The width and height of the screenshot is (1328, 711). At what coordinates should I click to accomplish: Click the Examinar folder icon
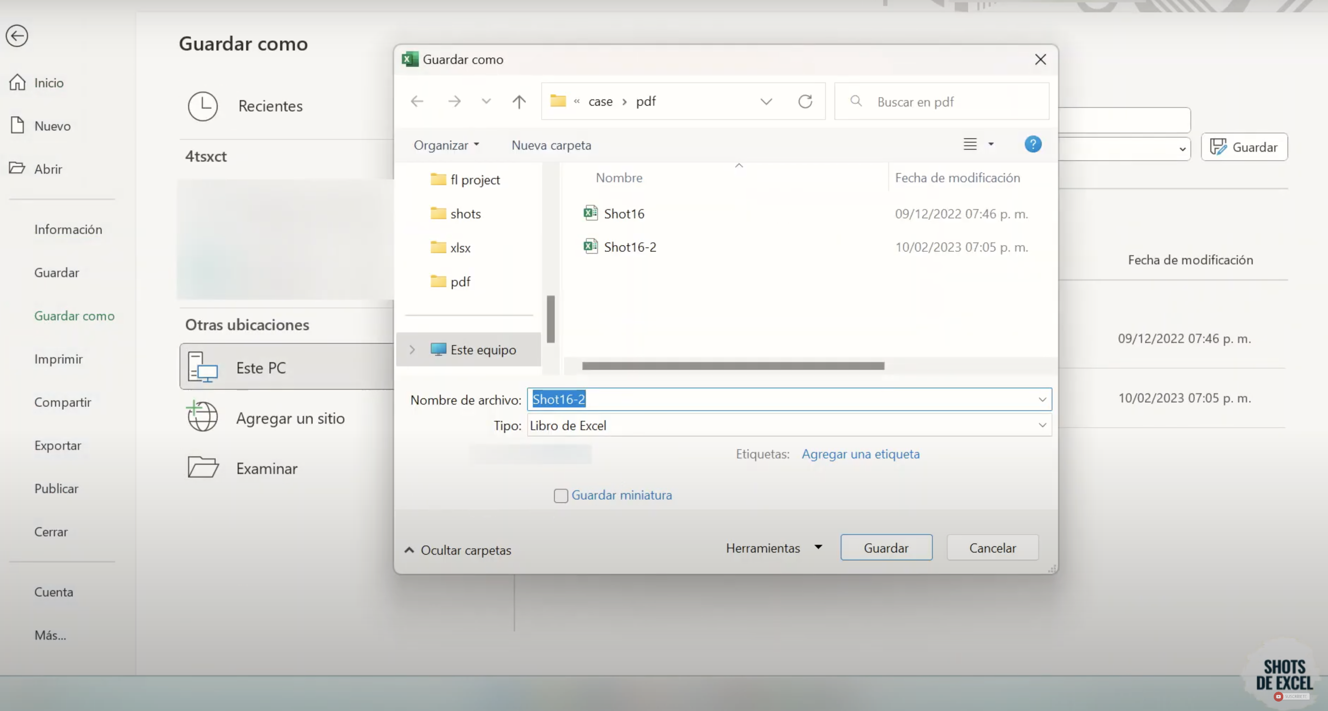(202, 468)
